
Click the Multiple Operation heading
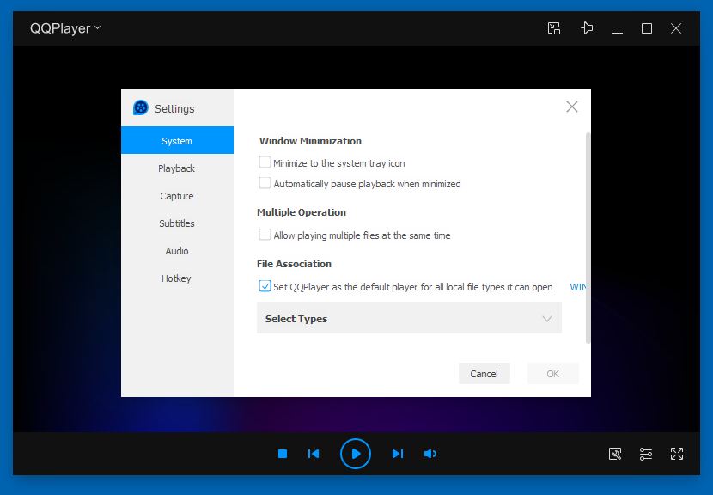click(x=302, y=212)
